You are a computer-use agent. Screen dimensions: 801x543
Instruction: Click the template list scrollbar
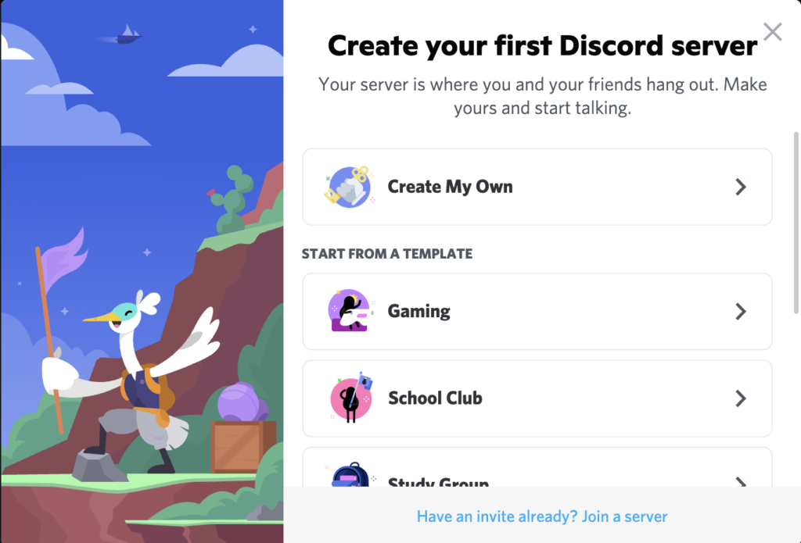point(796,223)
